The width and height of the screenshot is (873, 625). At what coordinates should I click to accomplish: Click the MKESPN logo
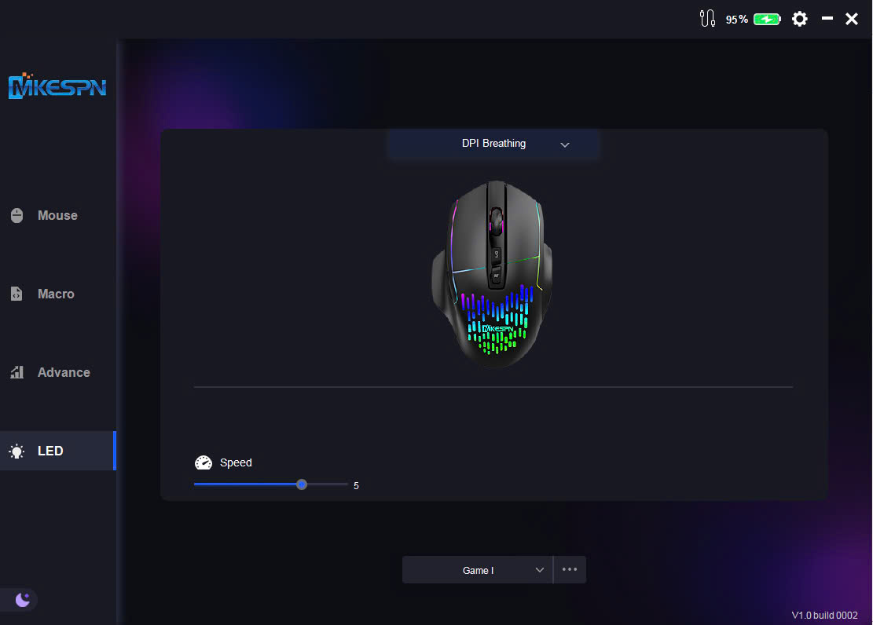click(x=57, y=86)
